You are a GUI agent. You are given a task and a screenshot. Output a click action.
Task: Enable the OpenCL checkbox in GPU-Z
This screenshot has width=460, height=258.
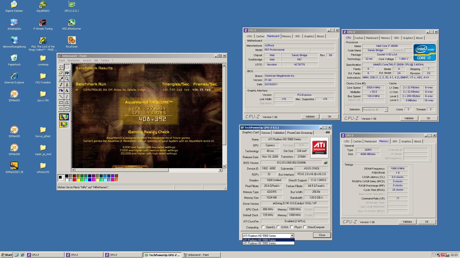pyautogui.click(x=263, y=227)
